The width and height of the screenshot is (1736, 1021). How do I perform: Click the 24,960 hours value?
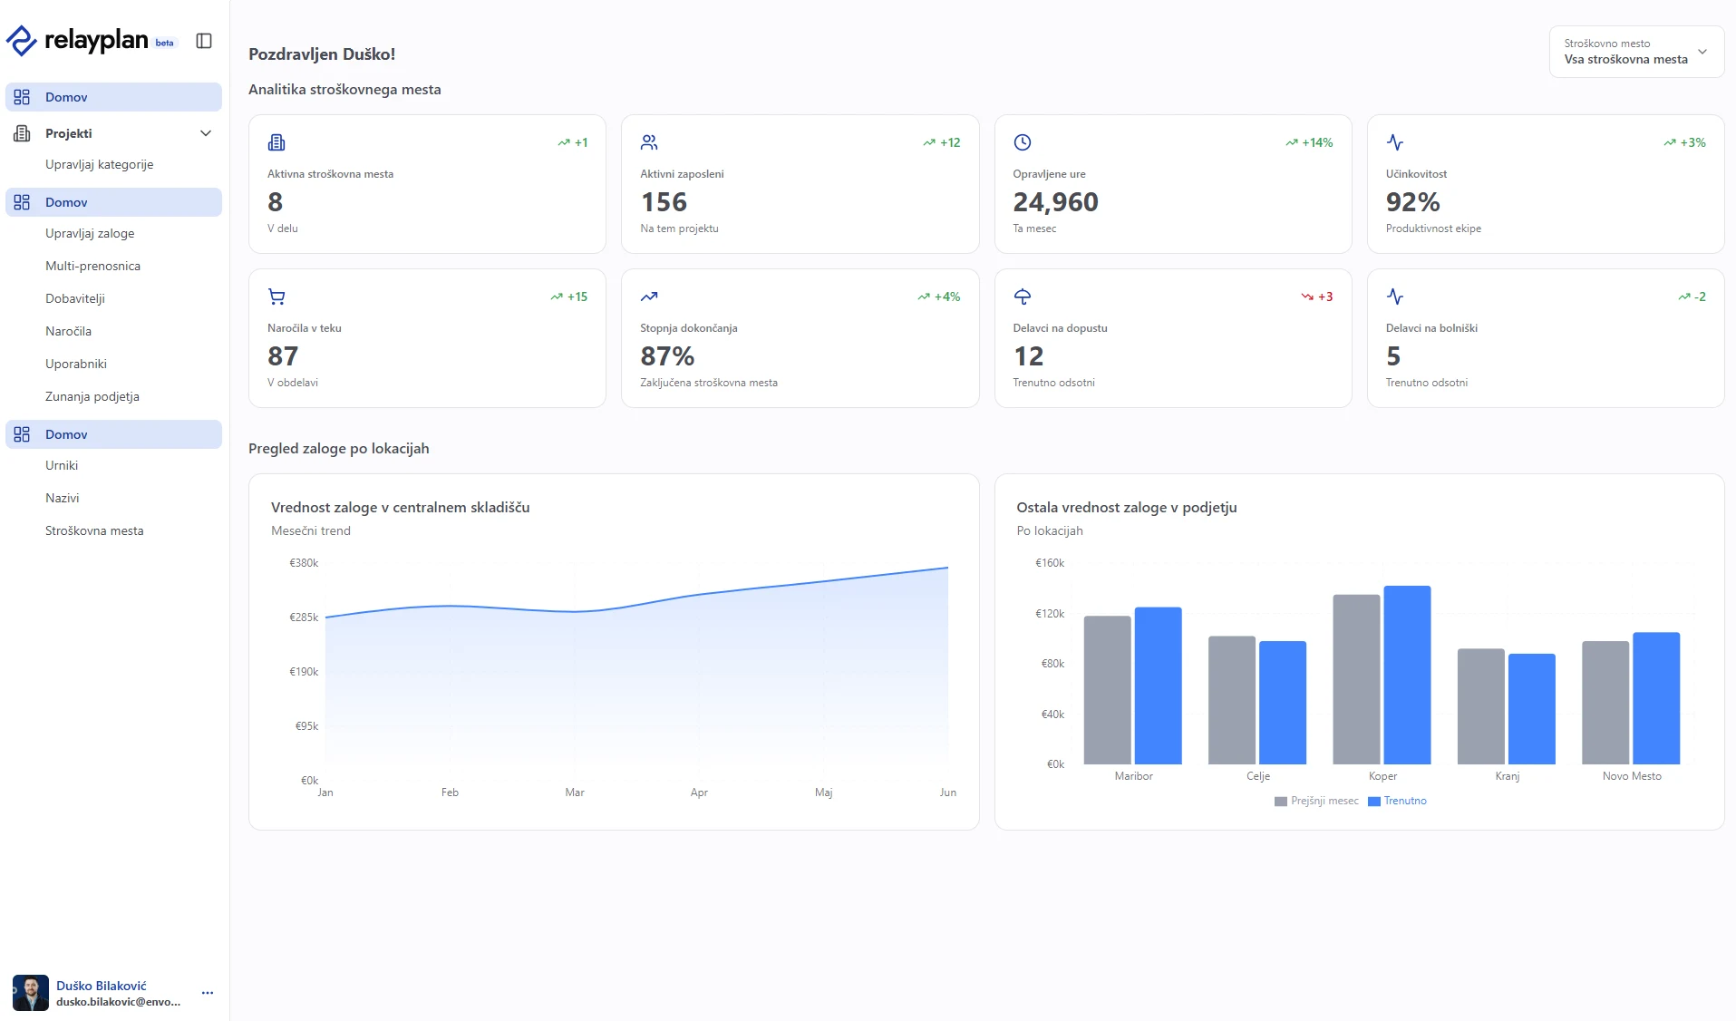(x=1056, y=202)
